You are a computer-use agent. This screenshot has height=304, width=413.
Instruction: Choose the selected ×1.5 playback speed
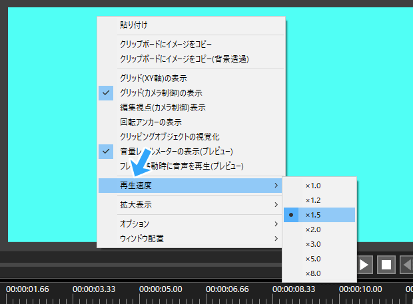[319, 215]
